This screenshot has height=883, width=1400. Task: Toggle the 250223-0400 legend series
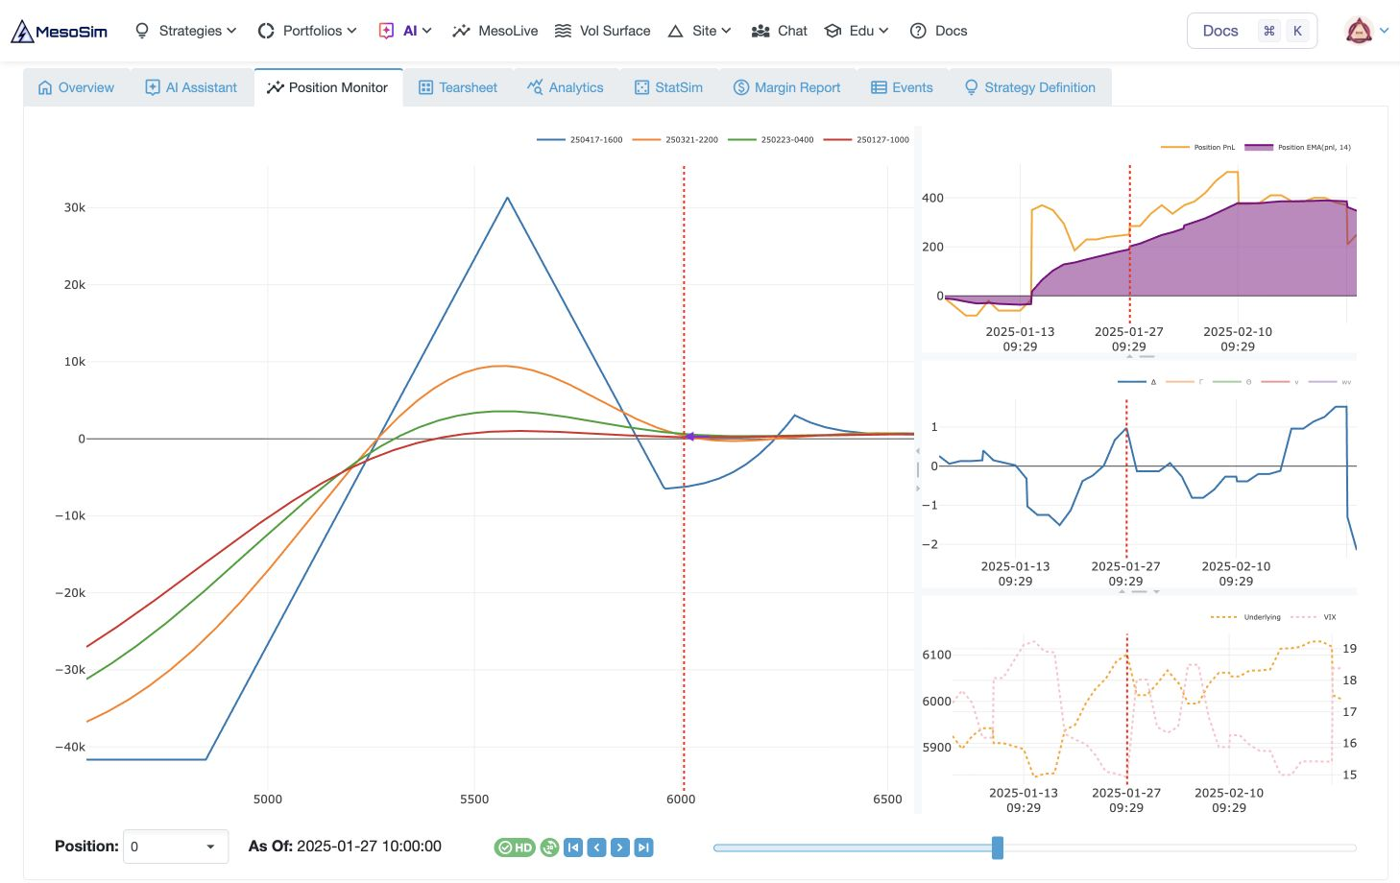771,140
